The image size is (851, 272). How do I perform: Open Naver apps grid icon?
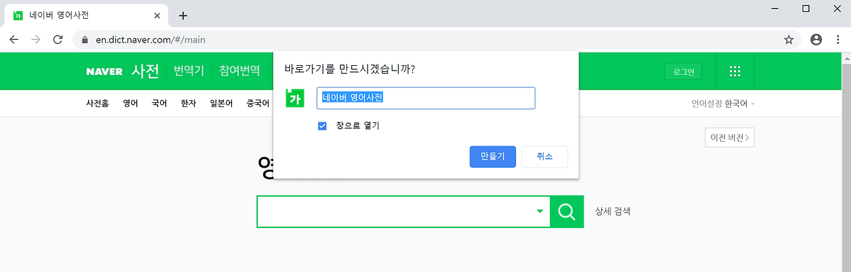click(x=735, y=72)
